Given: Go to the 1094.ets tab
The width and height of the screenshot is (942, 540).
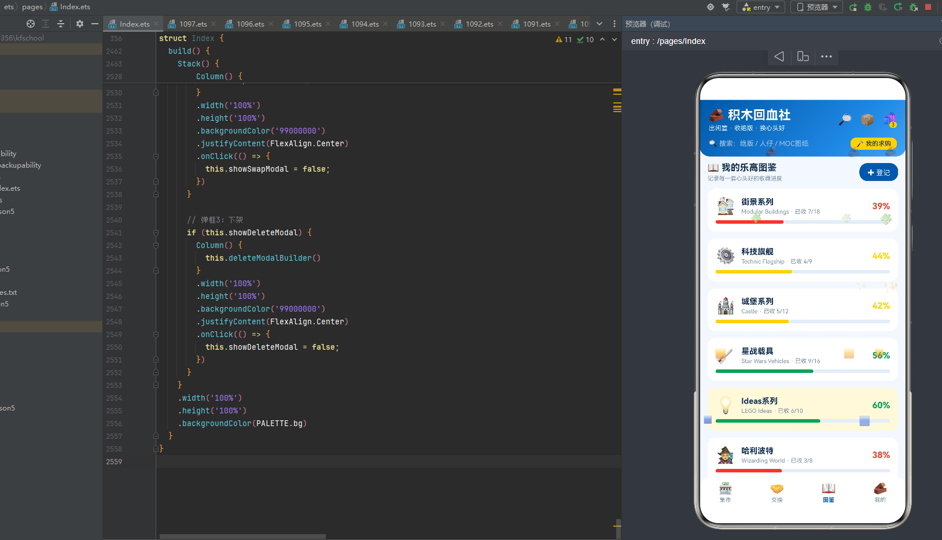Looking at the screenshot, I should coord(365,24).
